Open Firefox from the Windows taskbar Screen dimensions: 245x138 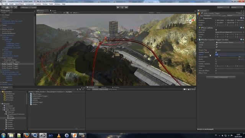(26, 135)
